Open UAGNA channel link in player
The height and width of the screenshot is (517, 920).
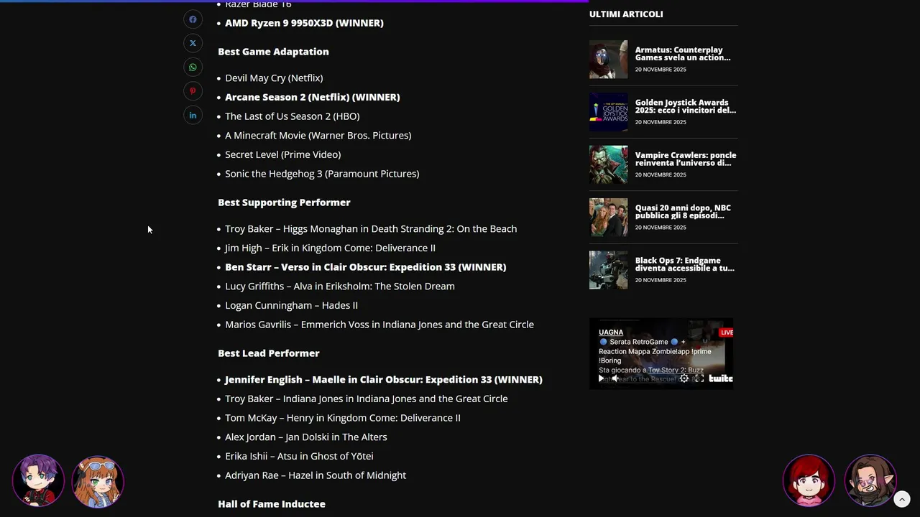point(611,332)
